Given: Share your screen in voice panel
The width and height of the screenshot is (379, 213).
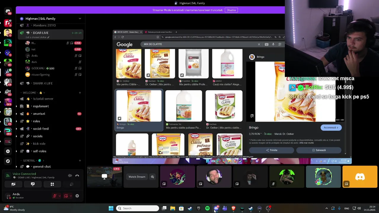Looking at the screenshot, I should [x=33, y=184].
